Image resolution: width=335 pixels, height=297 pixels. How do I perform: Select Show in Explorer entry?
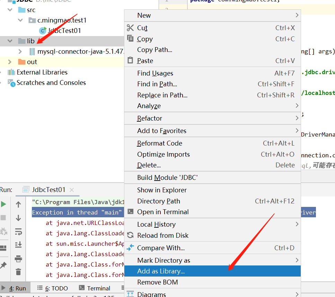click(x=212, y=190)
